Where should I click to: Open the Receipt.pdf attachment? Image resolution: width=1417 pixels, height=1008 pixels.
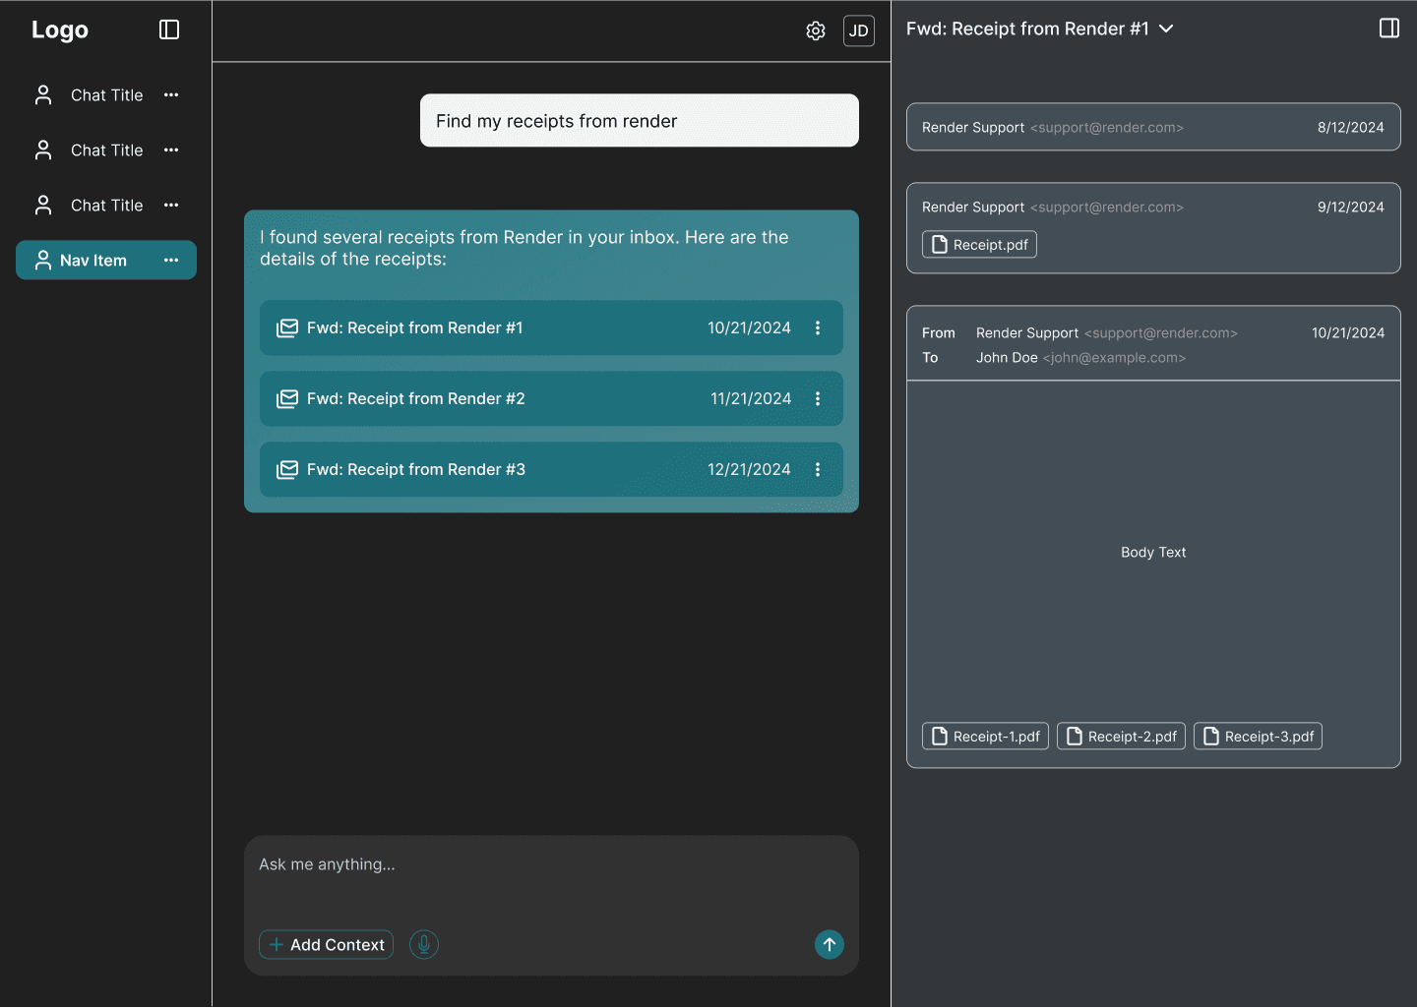tap(979, 245)
